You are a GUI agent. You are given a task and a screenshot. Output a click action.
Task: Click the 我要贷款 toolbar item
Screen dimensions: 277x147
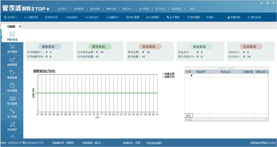click(x=234, y=17)
